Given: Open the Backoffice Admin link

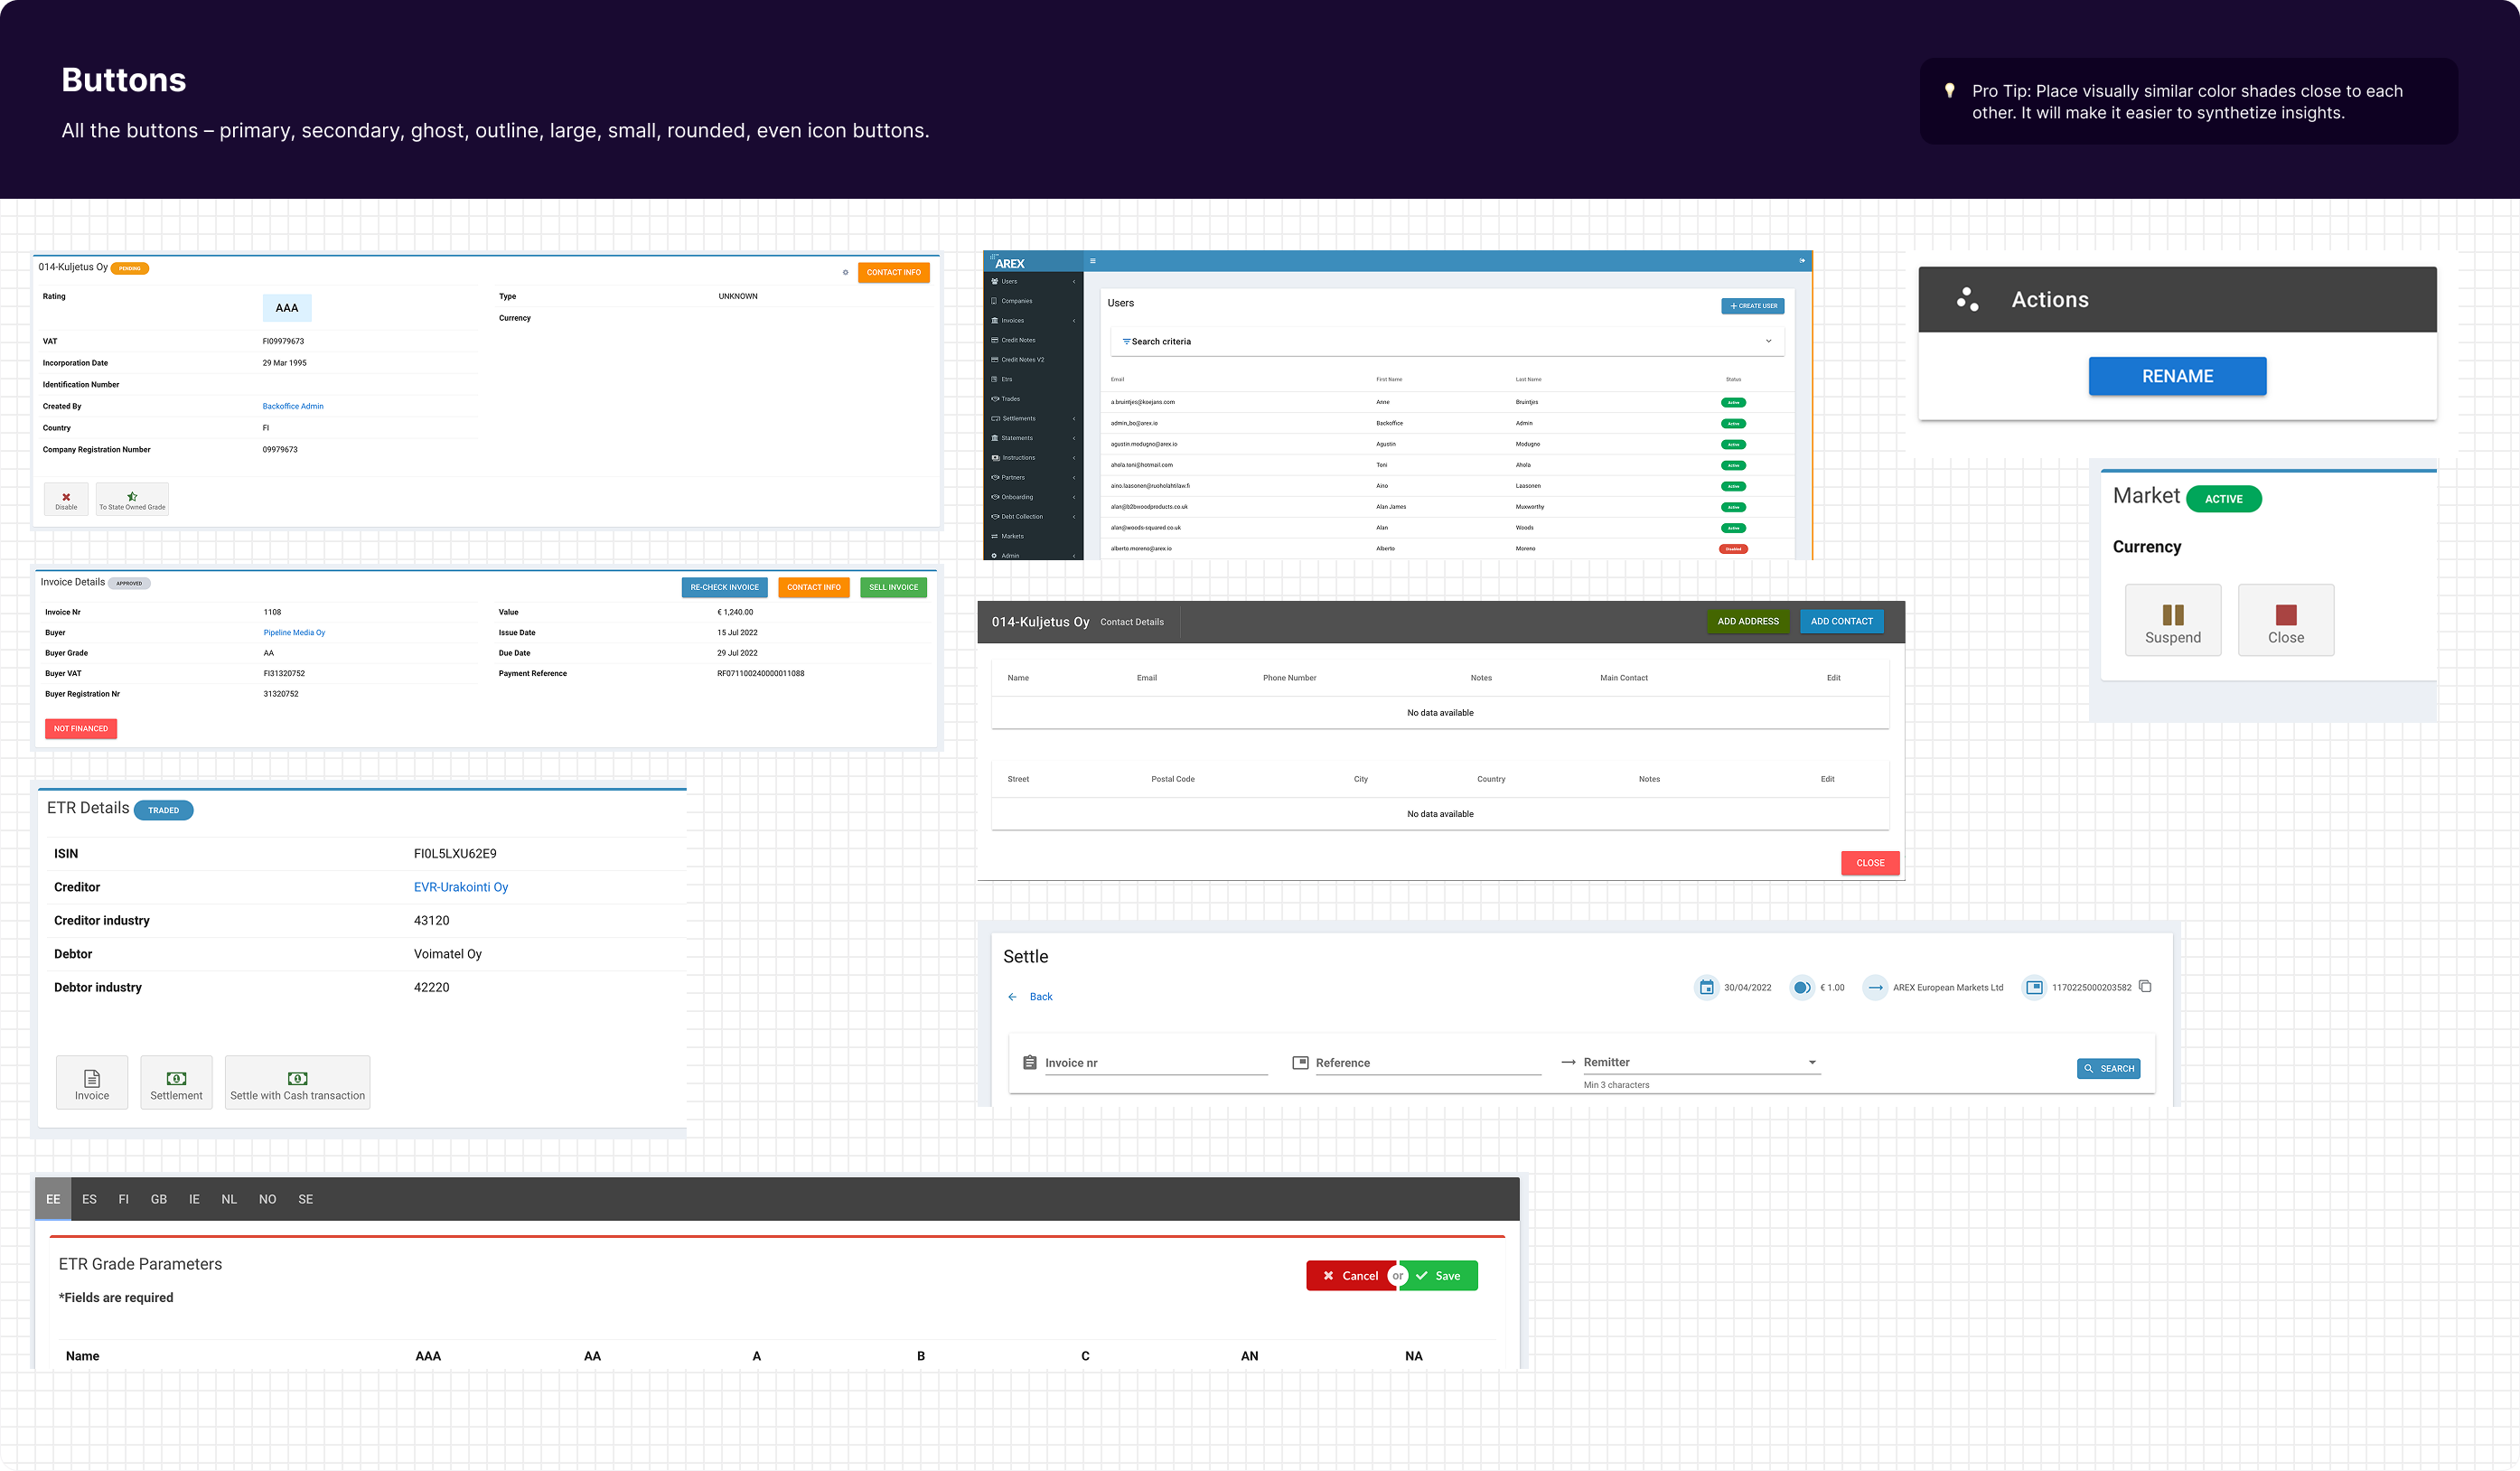Looking at the screenshot, I should [293, 406].
